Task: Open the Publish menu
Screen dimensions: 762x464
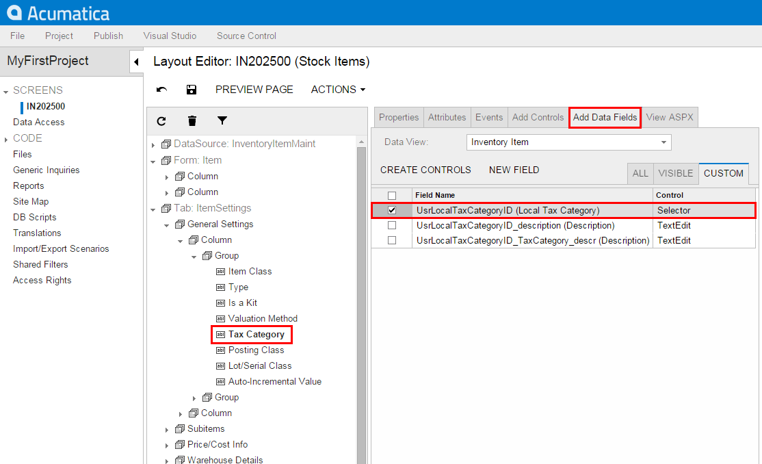Action: pyautogui.click(x=108, y=36)
